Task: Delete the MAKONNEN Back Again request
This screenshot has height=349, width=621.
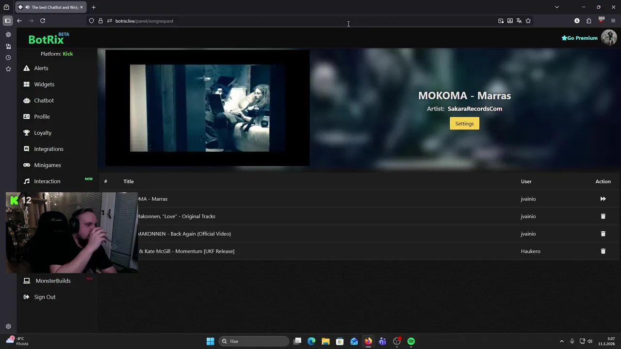Action: point(603,234)
